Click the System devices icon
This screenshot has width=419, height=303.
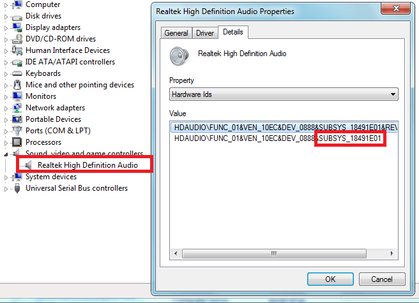[17, 177]
